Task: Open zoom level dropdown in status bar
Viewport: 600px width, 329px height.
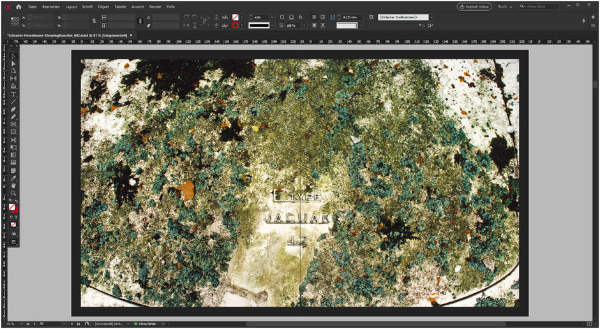Action: coord(21,324)
